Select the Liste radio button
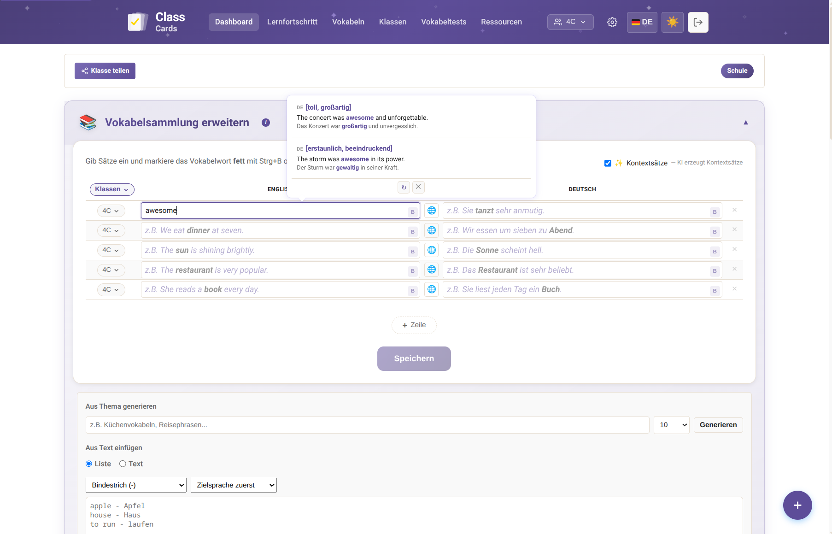Screen dimensions: 832x534 pyautogui.click(x=88, y=464)
